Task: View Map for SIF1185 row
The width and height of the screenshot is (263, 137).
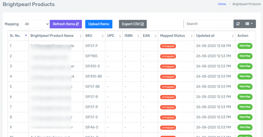Action: (x=245, y=56)
